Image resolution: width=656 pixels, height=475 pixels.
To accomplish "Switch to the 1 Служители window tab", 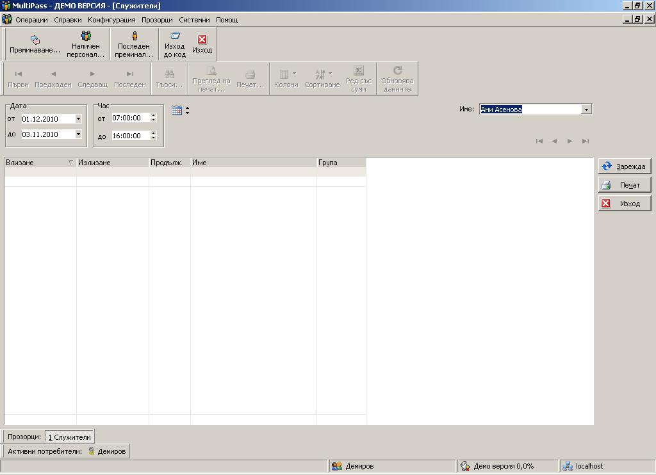I will pyautogui.click(x=70, y=437).
